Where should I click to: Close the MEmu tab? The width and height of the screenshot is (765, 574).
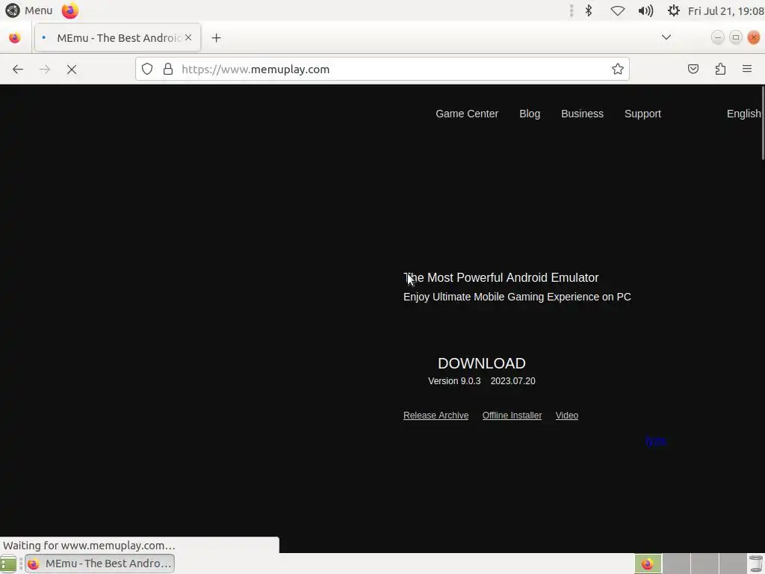click(188, 37)
